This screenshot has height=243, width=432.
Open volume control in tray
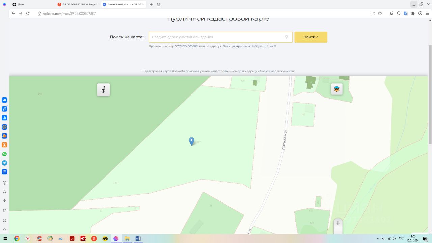coord(394,239)
